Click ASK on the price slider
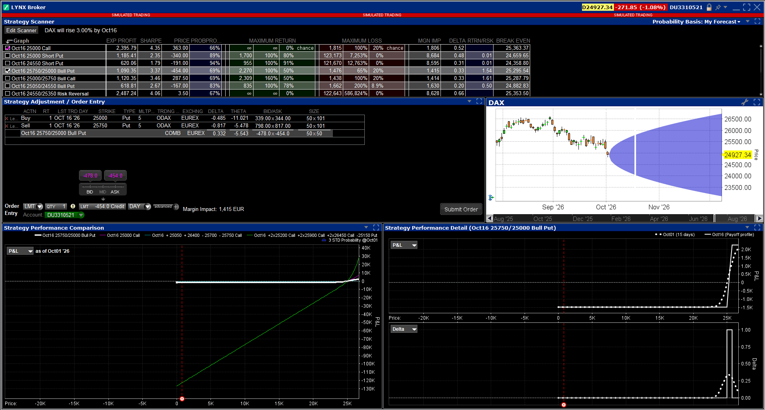765x410 pixels. pos(115,192)
